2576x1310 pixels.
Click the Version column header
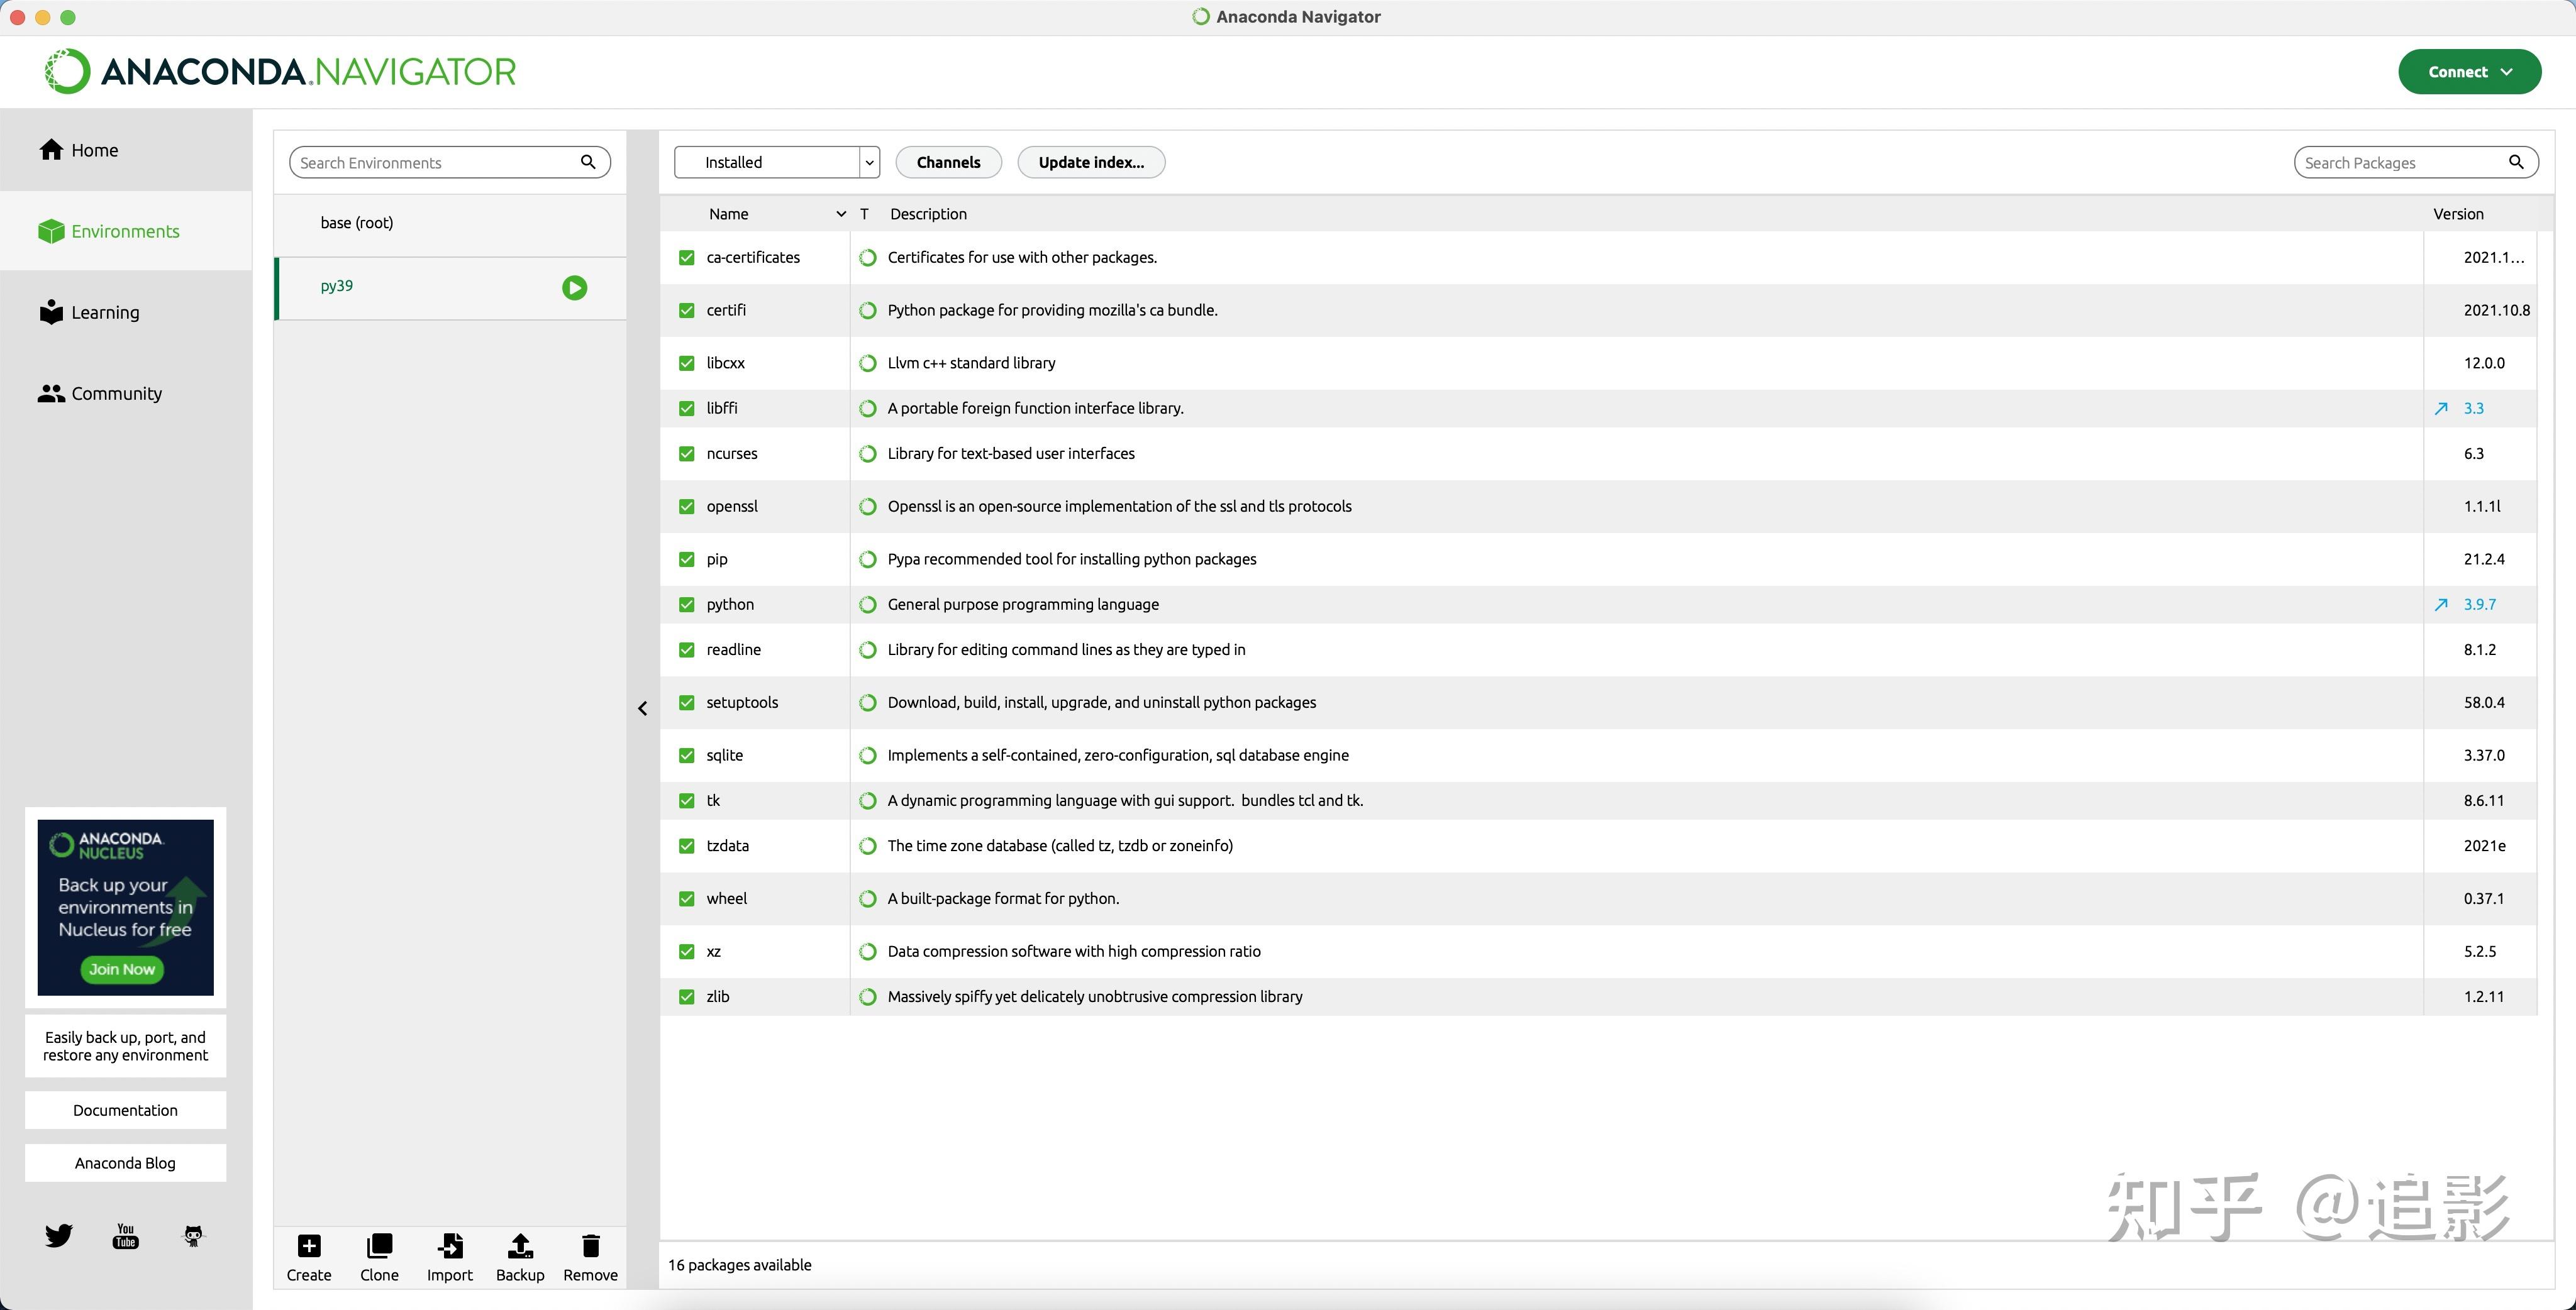tap(2458, 214)
